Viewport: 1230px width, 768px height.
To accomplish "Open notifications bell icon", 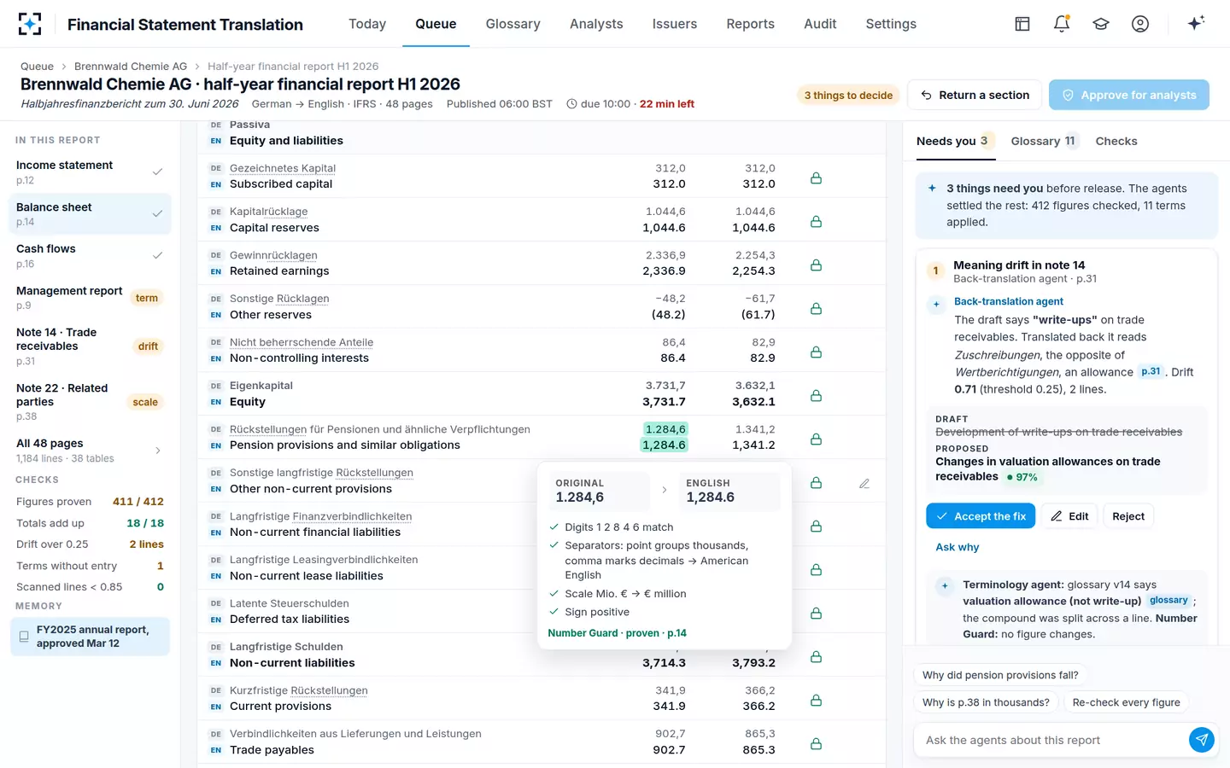I will tap(1062, 24).
